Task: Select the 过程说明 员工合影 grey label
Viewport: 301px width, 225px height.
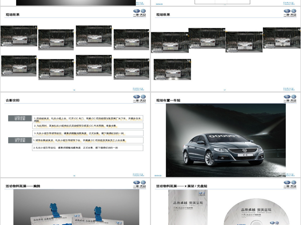Action: [x=20, y=140]
